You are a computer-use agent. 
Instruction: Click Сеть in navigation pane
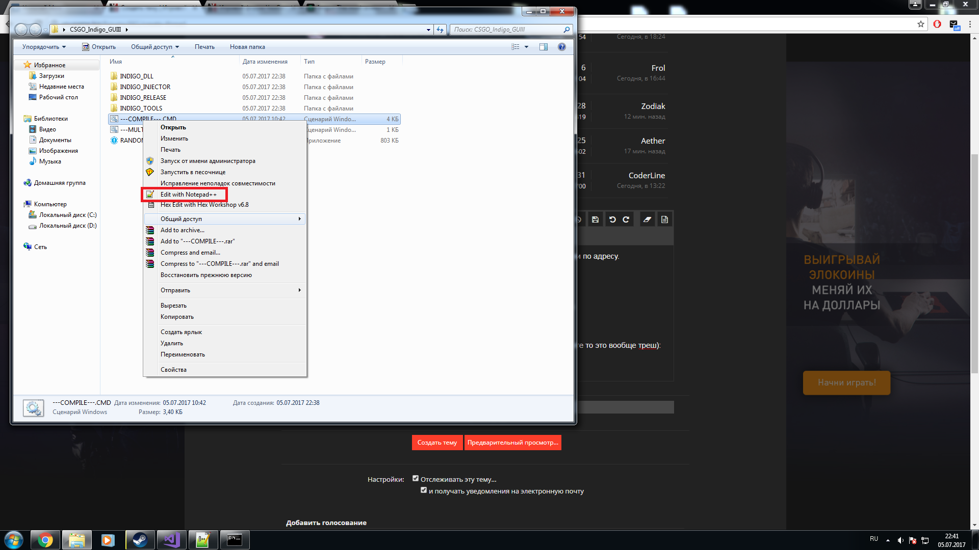pyautogui.click(x=40, y=247)
